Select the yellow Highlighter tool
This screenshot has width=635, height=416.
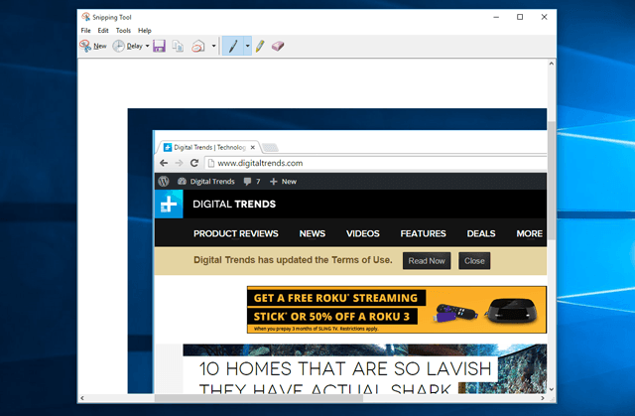pos(260,47)
